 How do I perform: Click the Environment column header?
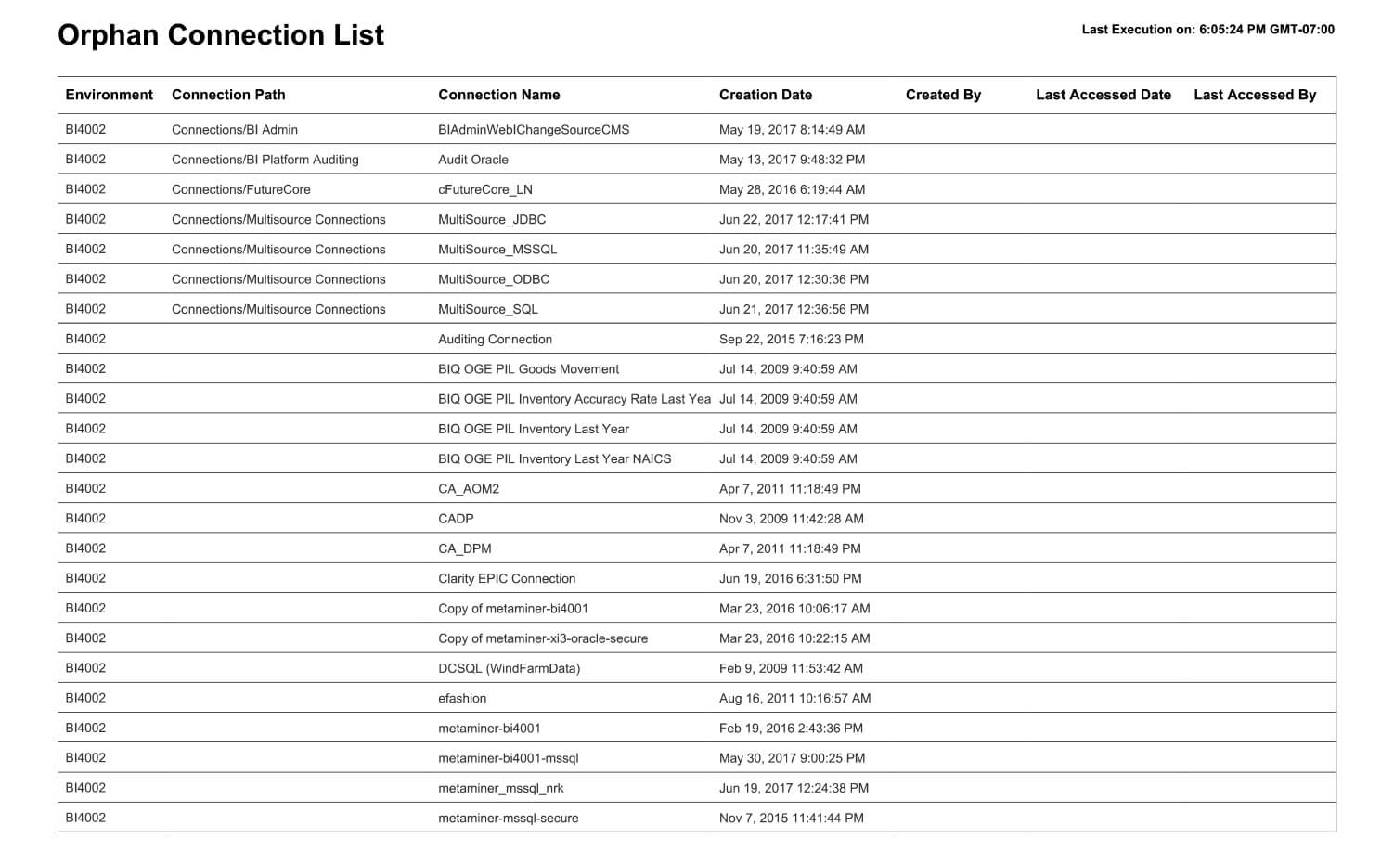(x=109, y=95)
